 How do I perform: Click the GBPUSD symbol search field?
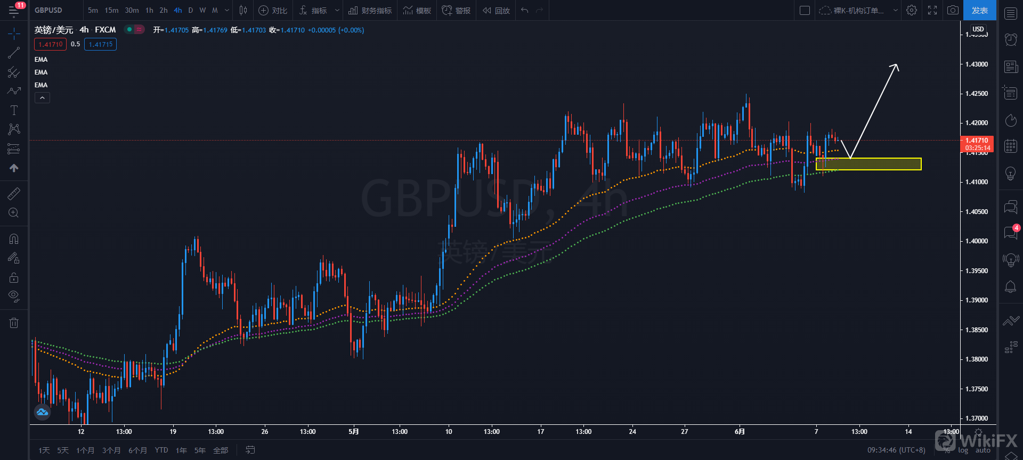(x=48, y=10)
